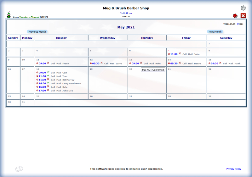The height and width of the screenshot is (177, 252).
Task: Click the May 2021 month title
Action: point(126,27)
